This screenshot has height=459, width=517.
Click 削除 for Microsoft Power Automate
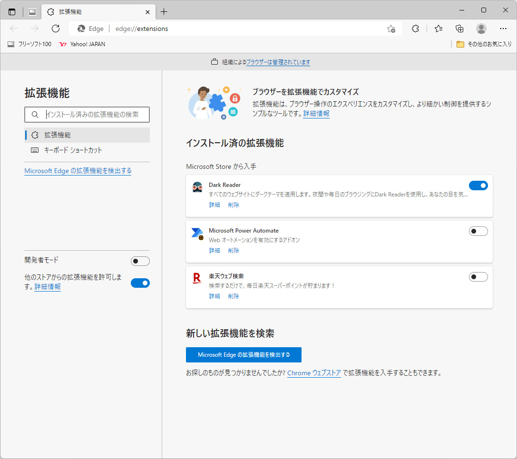click(234, 251)
